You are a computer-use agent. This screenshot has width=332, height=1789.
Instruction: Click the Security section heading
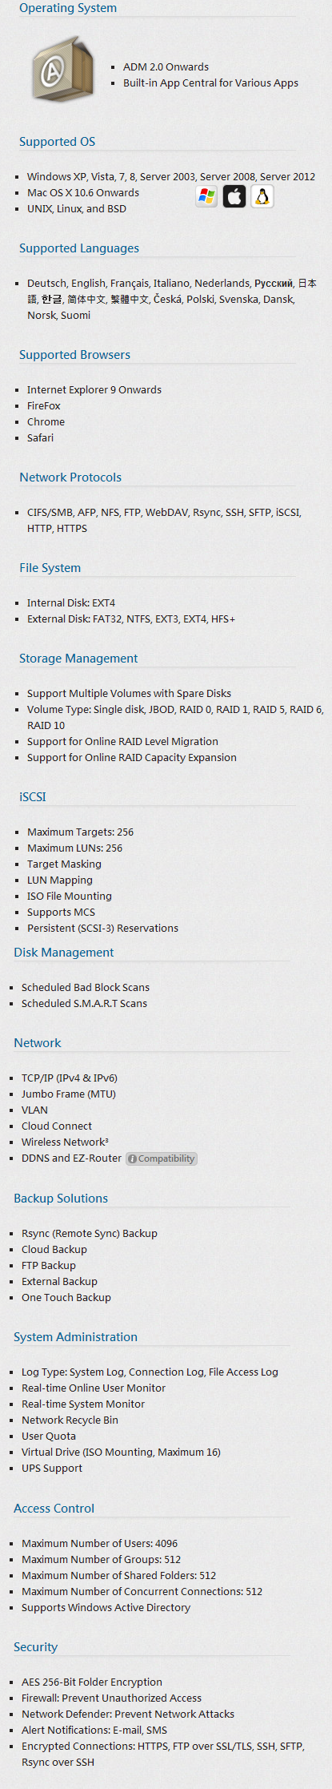(35, 1647)
